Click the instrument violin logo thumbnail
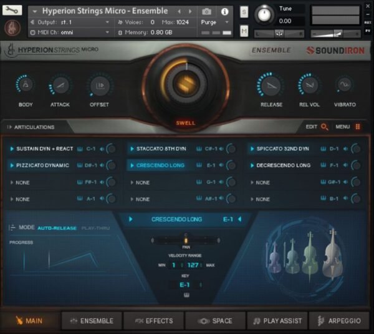 pos(12,27)
